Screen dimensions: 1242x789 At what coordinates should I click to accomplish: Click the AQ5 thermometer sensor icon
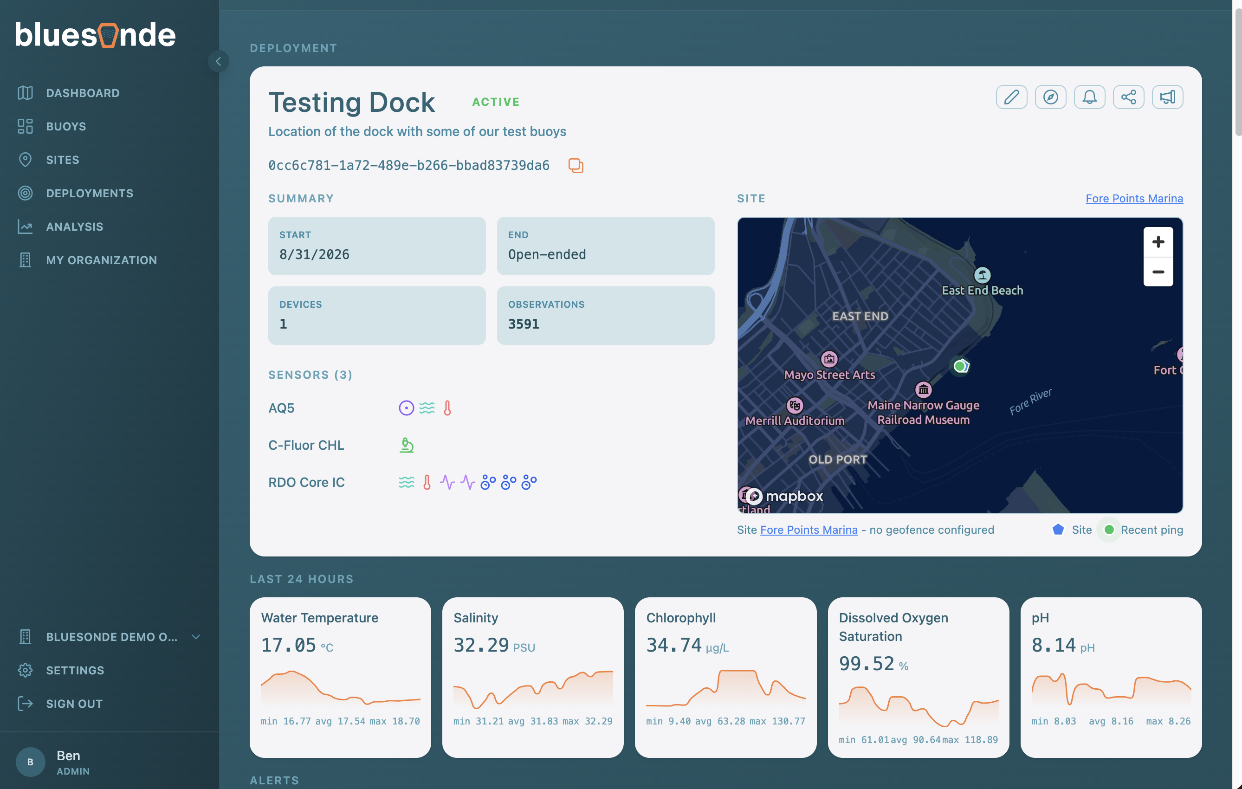(447, 408)
